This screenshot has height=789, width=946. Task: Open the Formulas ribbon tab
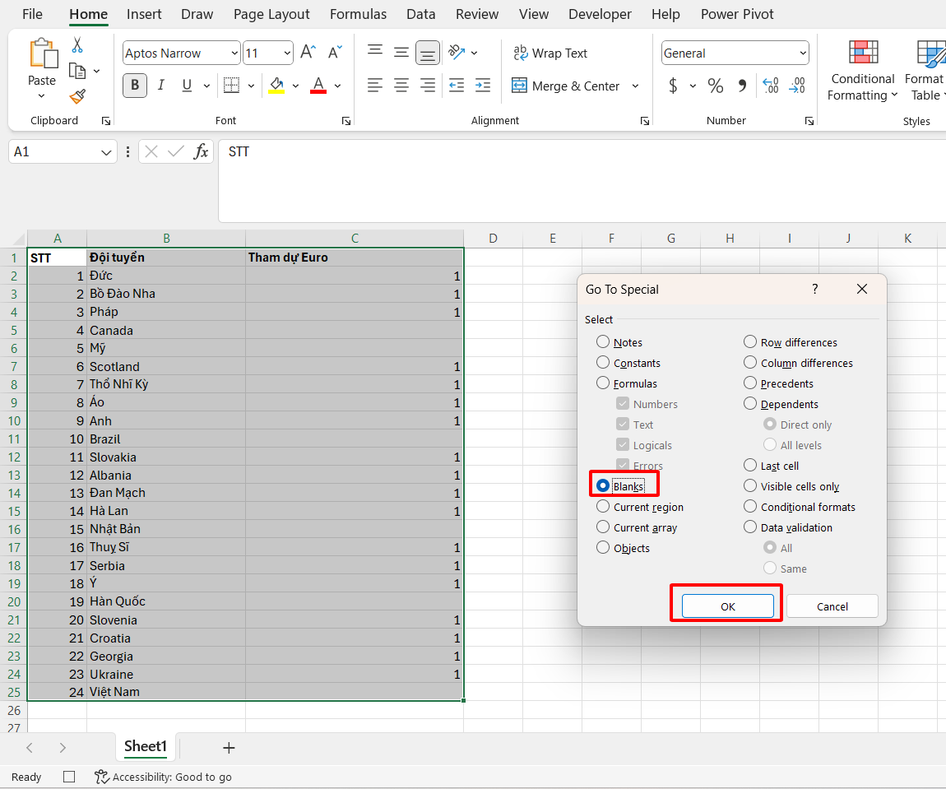[358, 14]
